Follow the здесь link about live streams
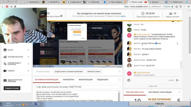191x107 pixels. tap(123, 16)
